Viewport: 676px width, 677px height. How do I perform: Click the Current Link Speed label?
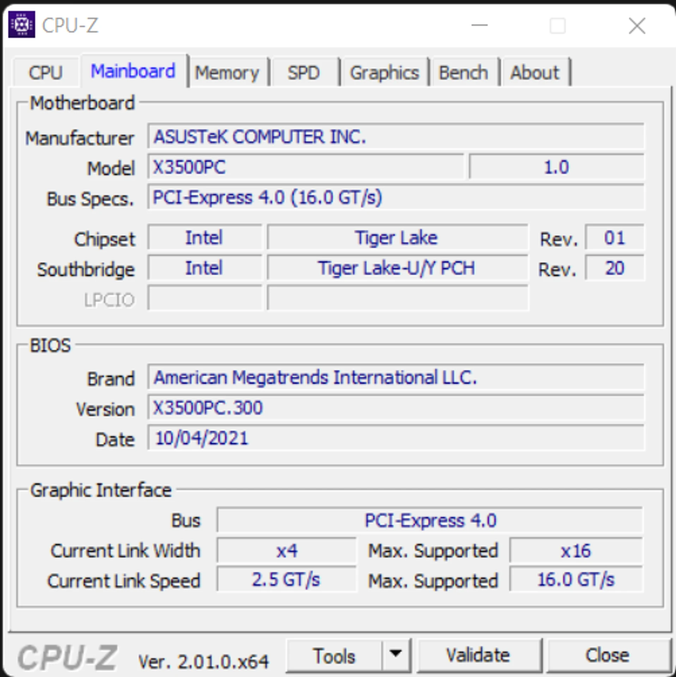tap(124, 581)
